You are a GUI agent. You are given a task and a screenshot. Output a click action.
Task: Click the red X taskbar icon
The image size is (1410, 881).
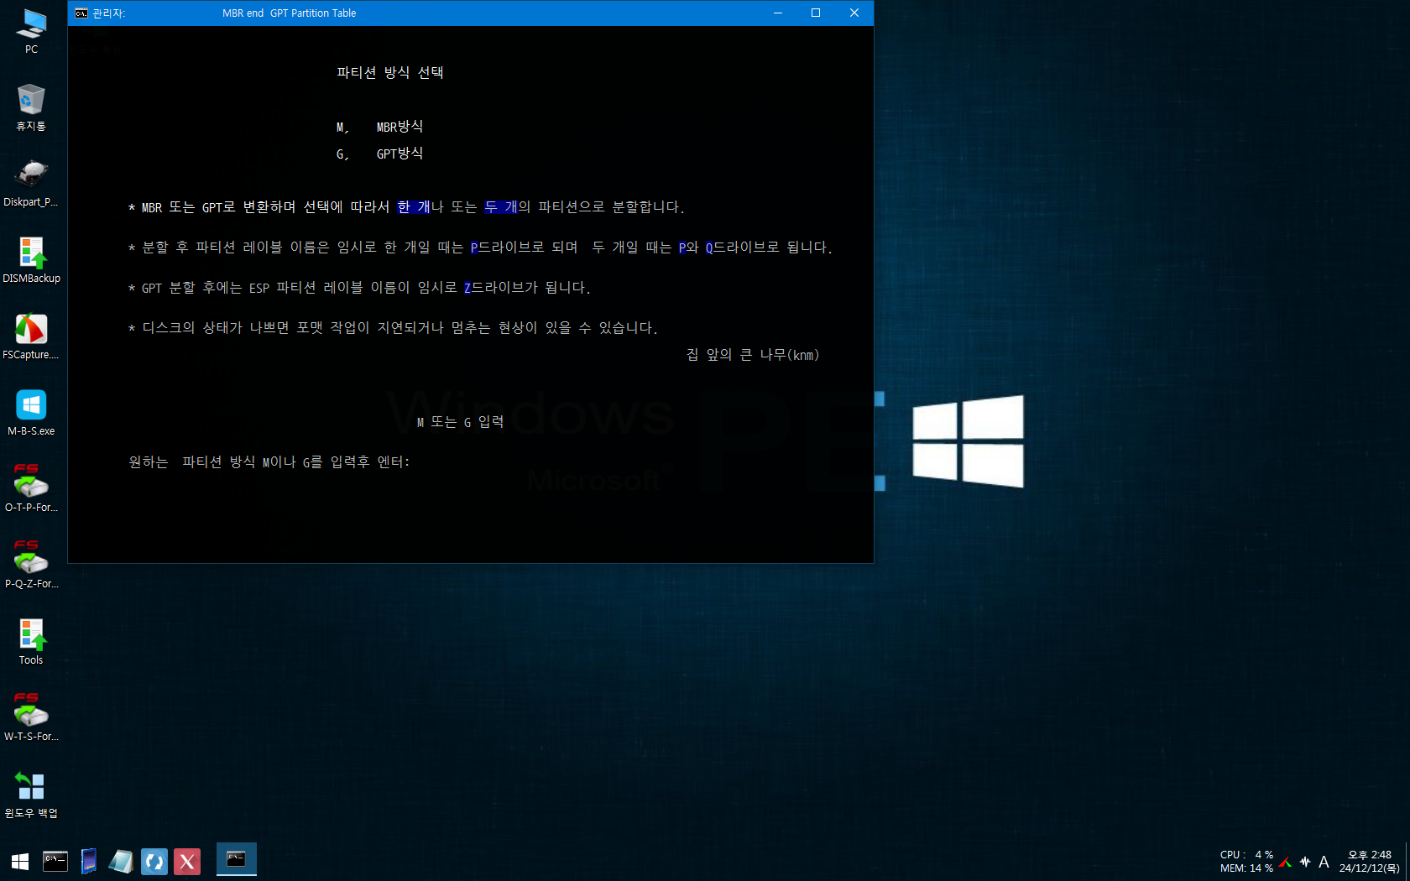[187, 862]
